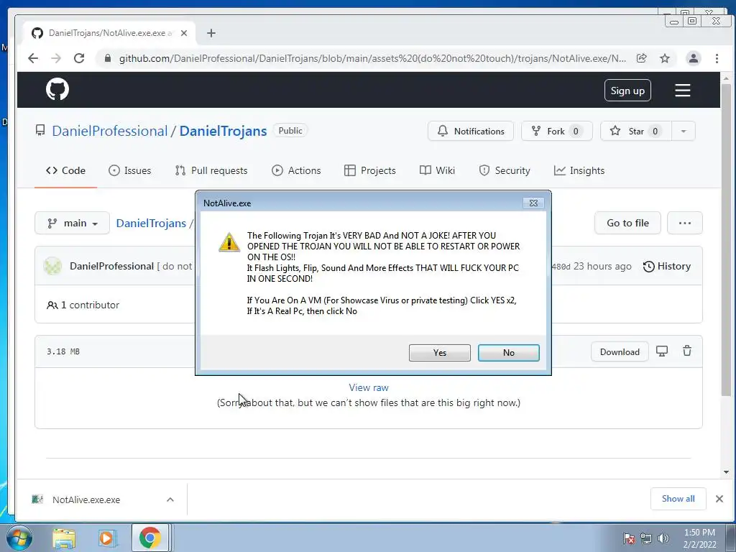
Task: Click No in the NotAlive.exe dialog
Action: [x=509, y=353]
